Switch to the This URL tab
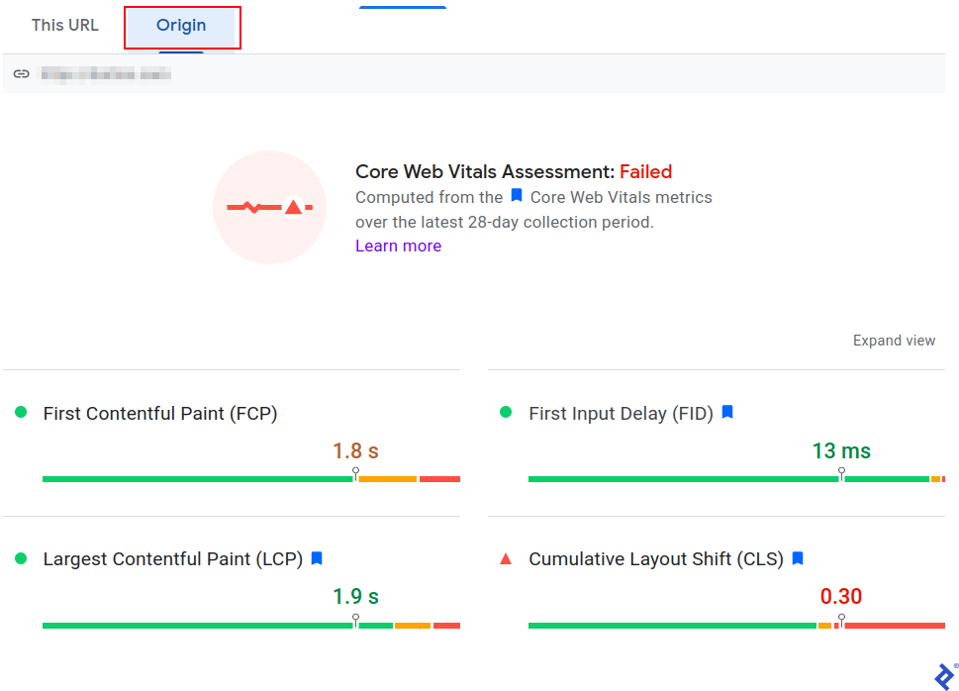959x691 pixels. click(x=64, y=25)
